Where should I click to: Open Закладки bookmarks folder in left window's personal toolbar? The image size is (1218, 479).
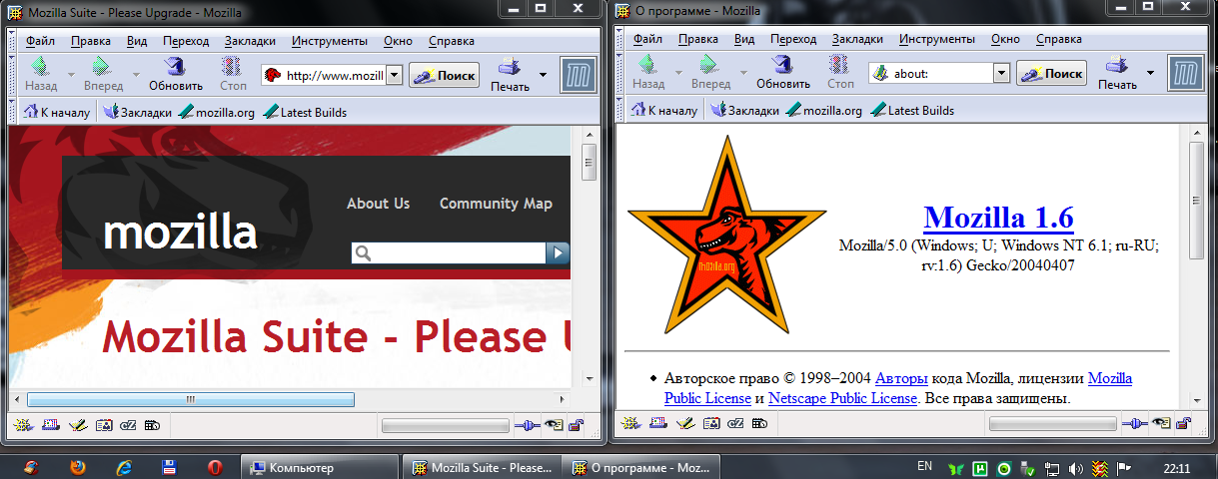point(138,112)
